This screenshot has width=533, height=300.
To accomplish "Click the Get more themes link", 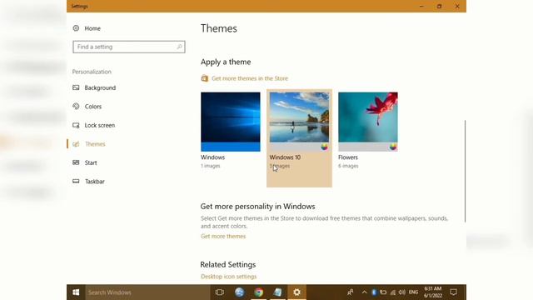I will click(x=223, y=236).
